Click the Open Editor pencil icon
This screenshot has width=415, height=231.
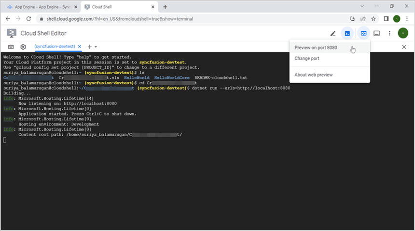pyautogui.click(x=333, y=34)
